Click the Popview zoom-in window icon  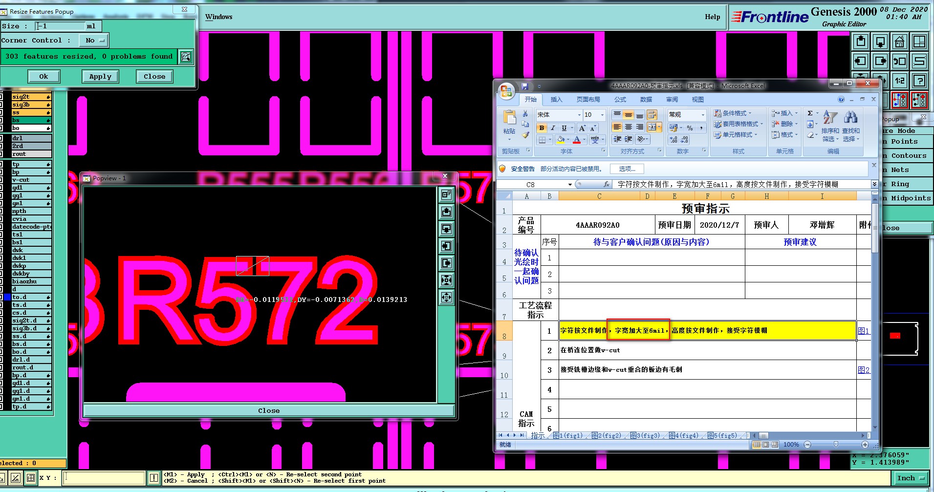point(446,194)
